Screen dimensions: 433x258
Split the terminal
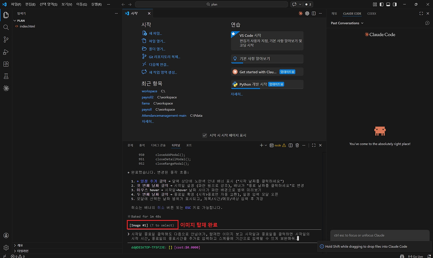tap(291, 145)
